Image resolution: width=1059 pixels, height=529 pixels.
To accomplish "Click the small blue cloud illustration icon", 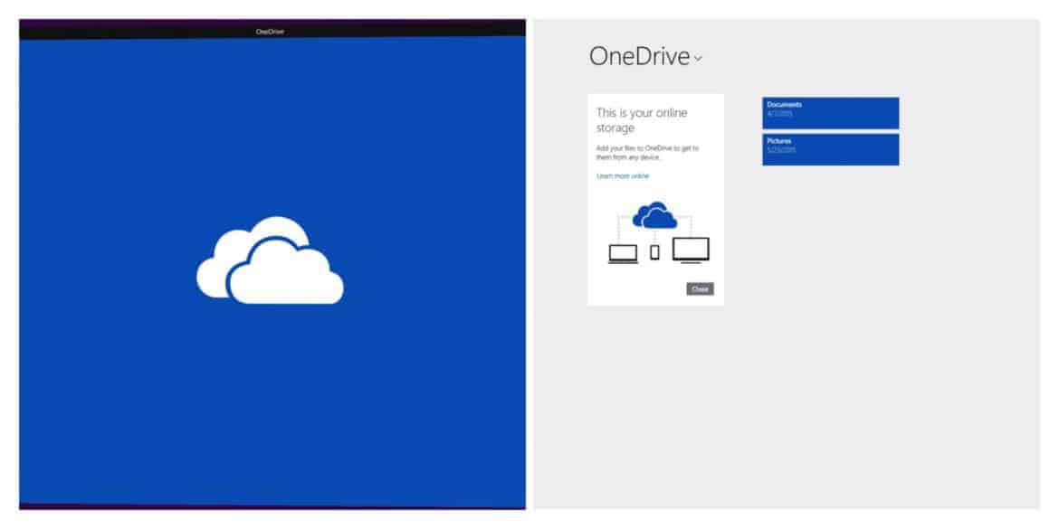I will [654, 215].
